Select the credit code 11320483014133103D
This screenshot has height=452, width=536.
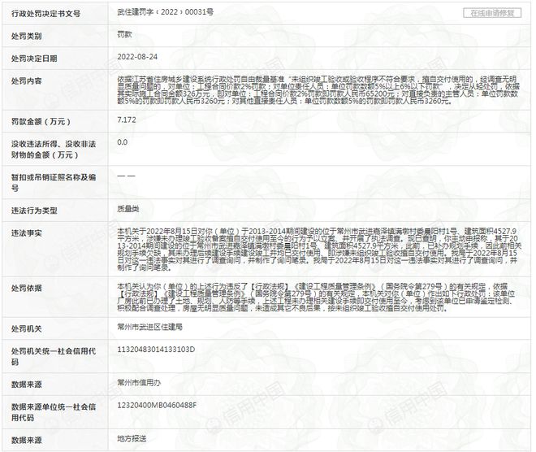tap(156, 350)
